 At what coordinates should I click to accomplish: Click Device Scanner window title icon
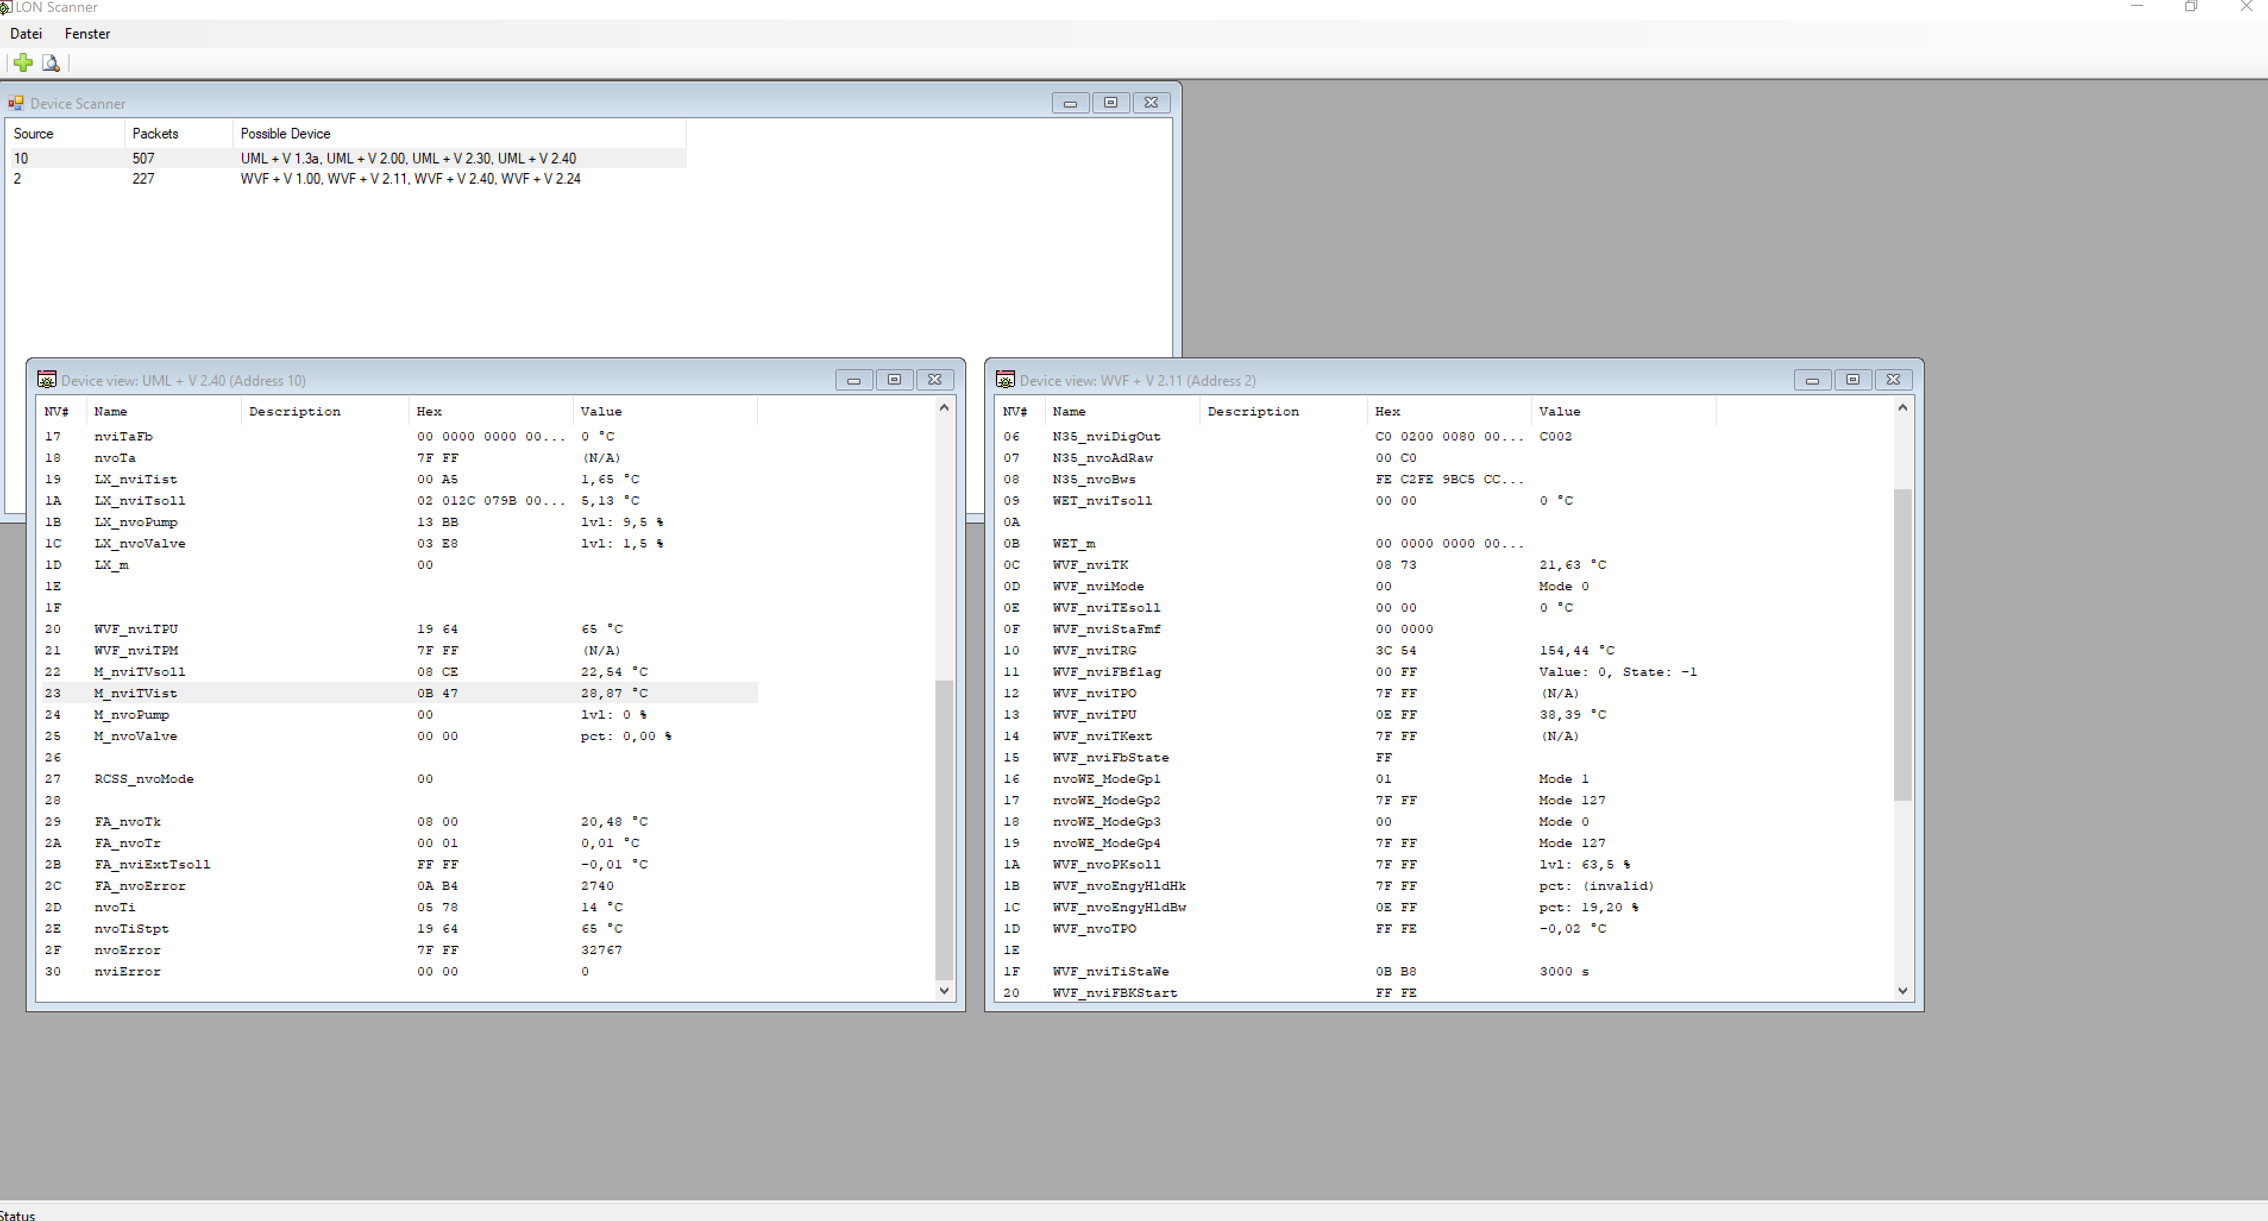(x=16, y=103)
